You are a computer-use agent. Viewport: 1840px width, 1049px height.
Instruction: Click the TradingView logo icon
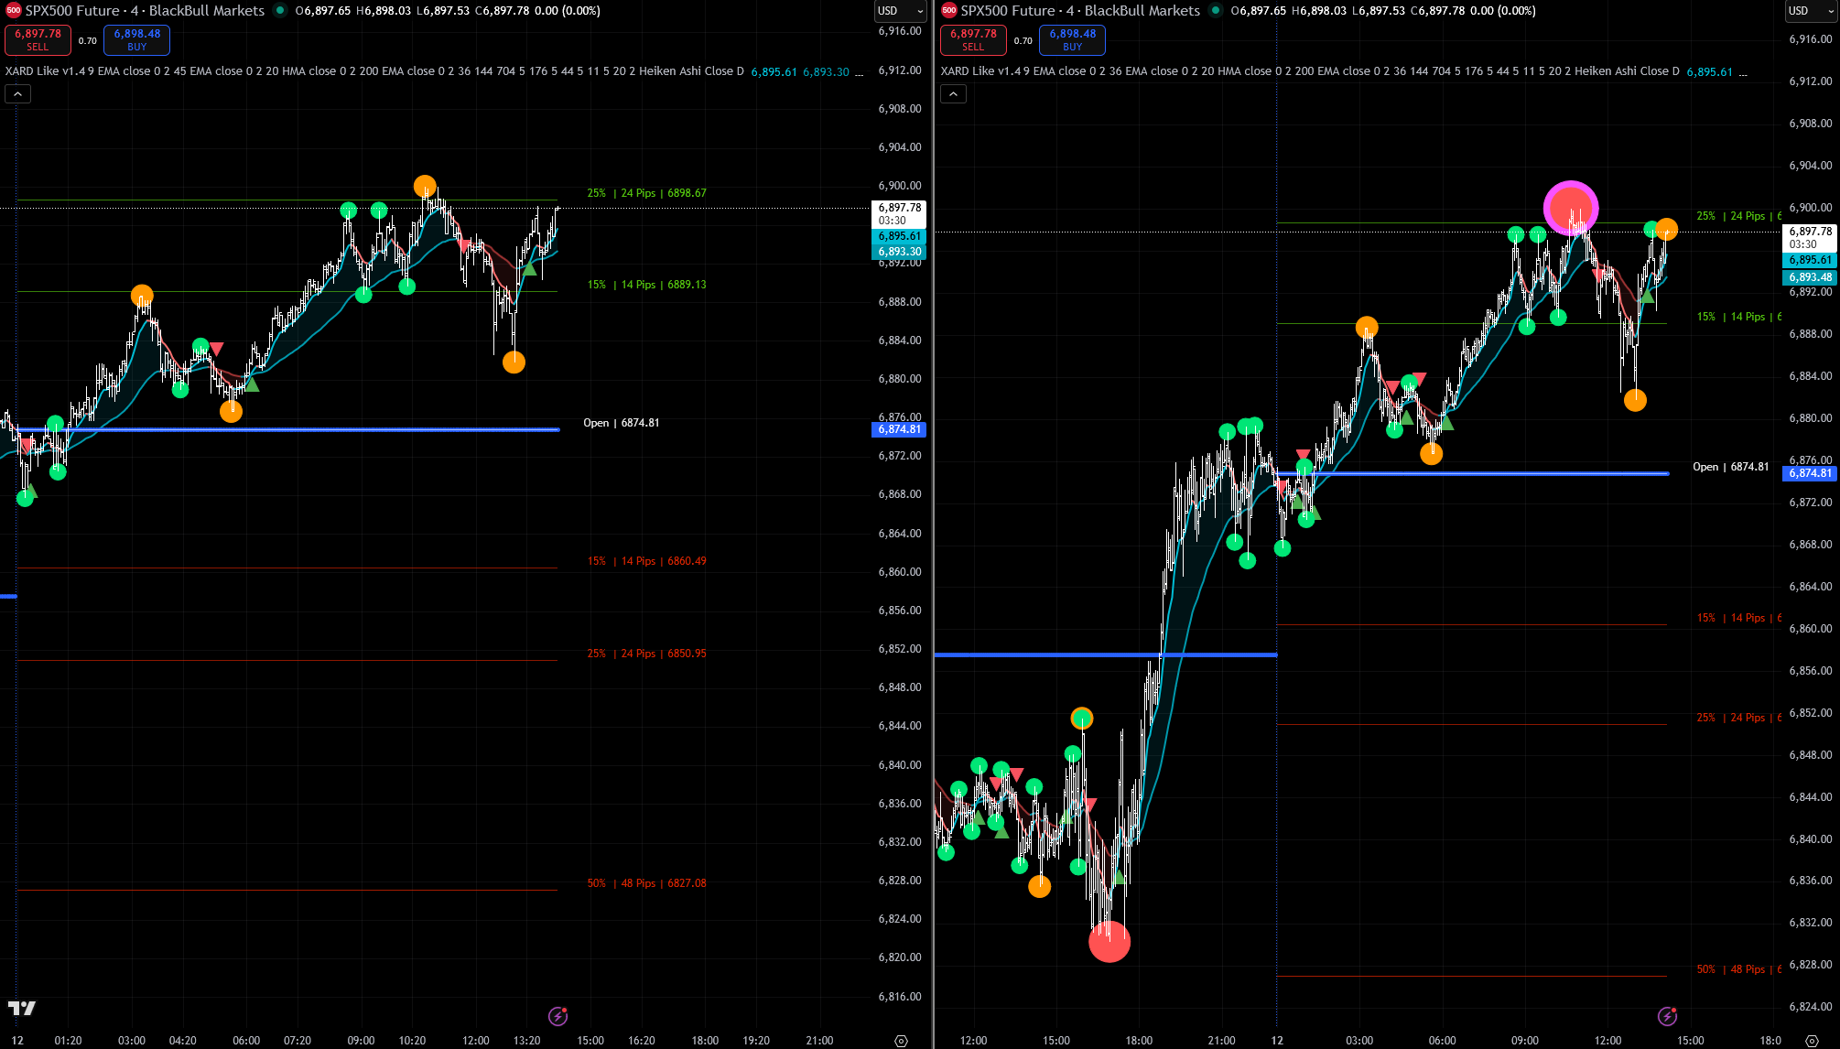click(22, 1008)
